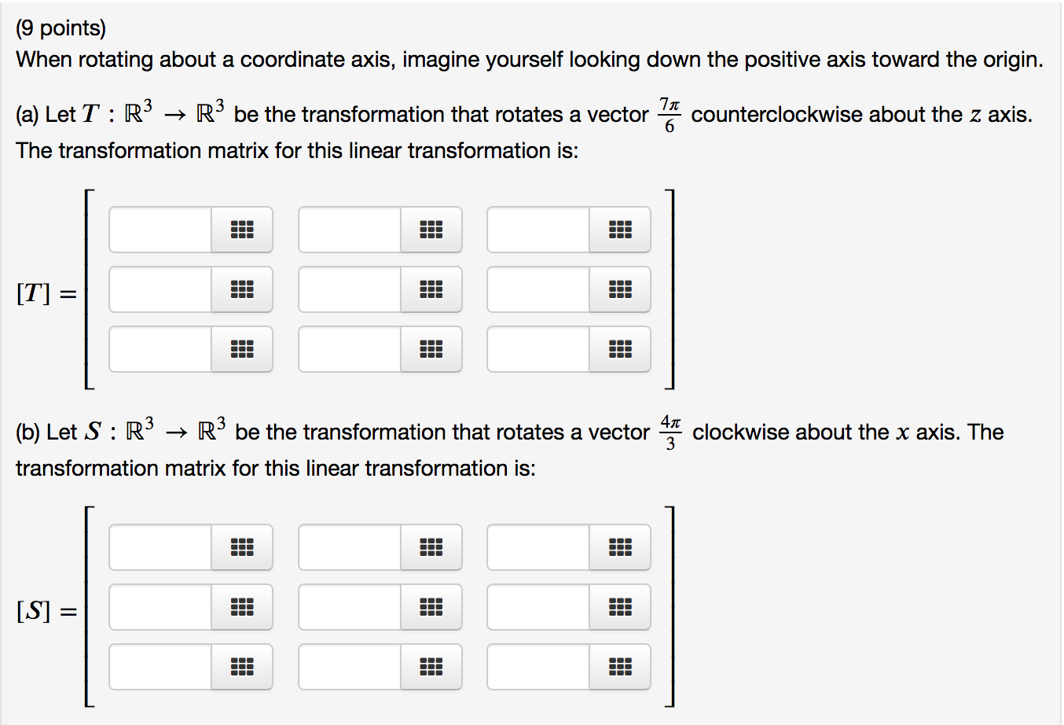Click the keypad icon in S's center cell
The height and width of the screenshot is (725, 1064).
click(431, 607)
